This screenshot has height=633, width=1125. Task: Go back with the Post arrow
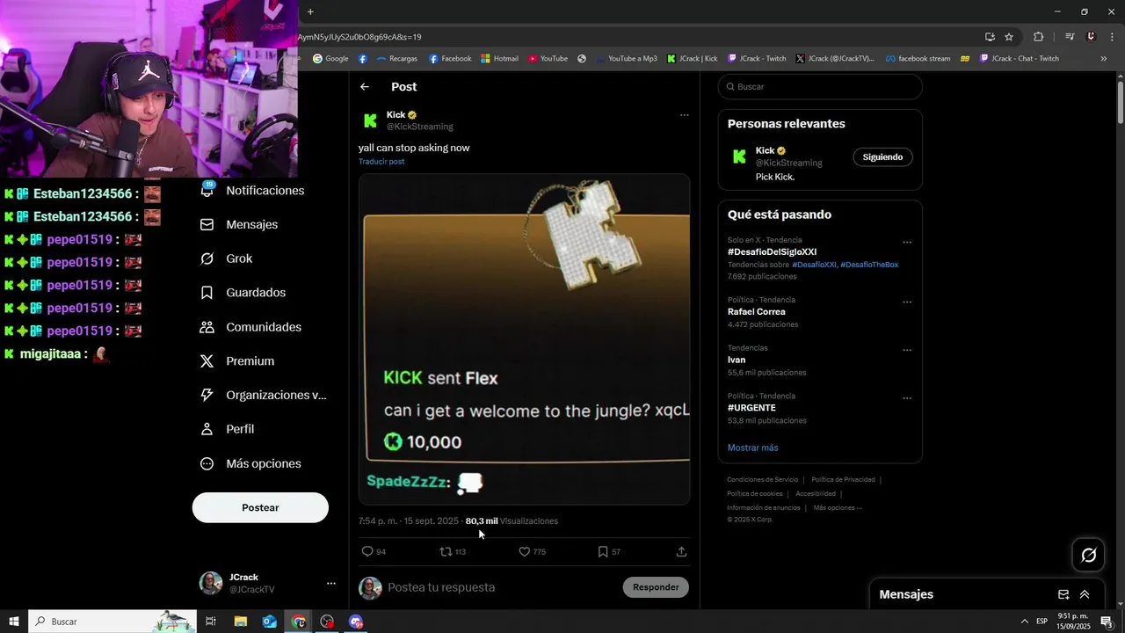point(365,87)
